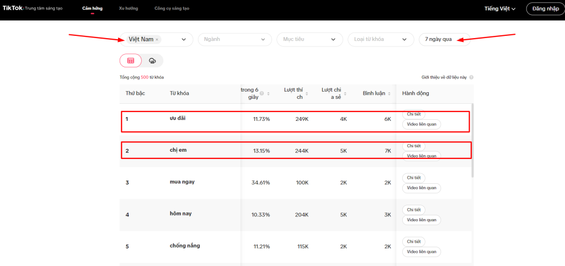The height and width of the screenshot is (266, 565).
Task: Click info icon beside 'Giới thiệu về dữ liệu này'
Action: click(471, 78)
